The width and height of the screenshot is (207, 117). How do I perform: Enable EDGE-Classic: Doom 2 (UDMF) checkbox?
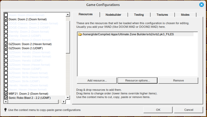pos(6,27)
